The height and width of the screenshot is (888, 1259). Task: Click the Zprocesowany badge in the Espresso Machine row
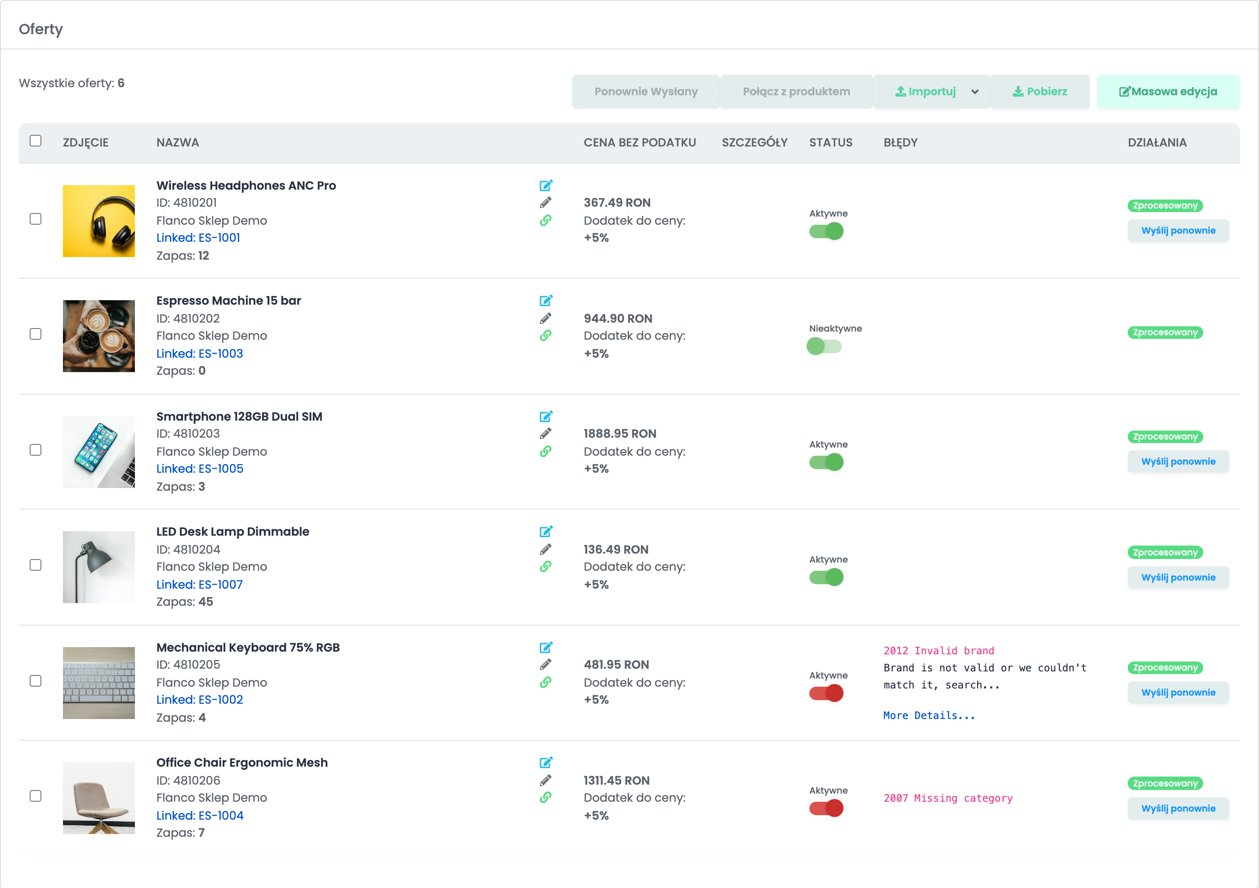[1165, 333]
